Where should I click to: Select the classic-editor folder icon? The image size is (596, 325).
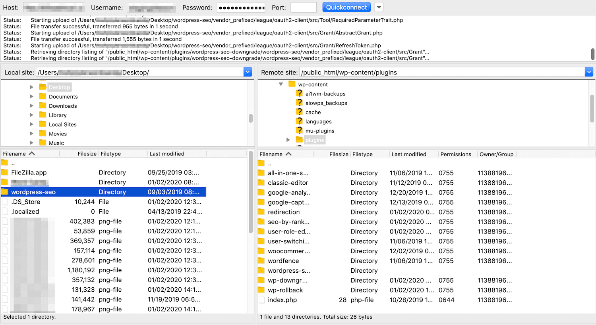point(262,183)
